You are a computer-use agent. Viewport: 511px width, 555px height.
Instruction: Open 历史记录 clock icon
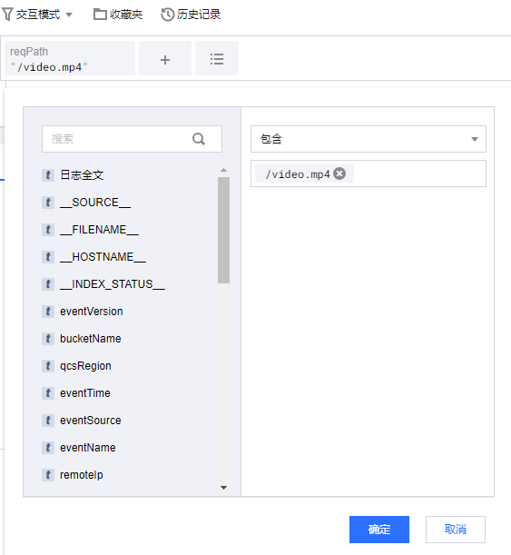167,15
